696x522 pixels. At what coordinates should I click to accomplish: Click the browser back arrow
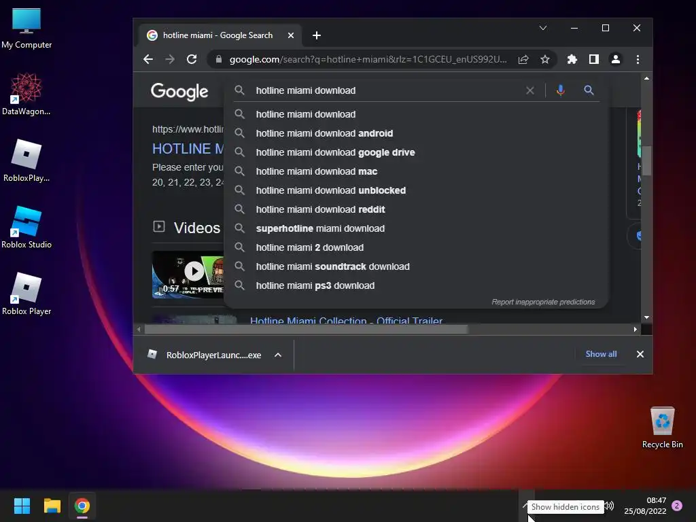tap(148, 59)
